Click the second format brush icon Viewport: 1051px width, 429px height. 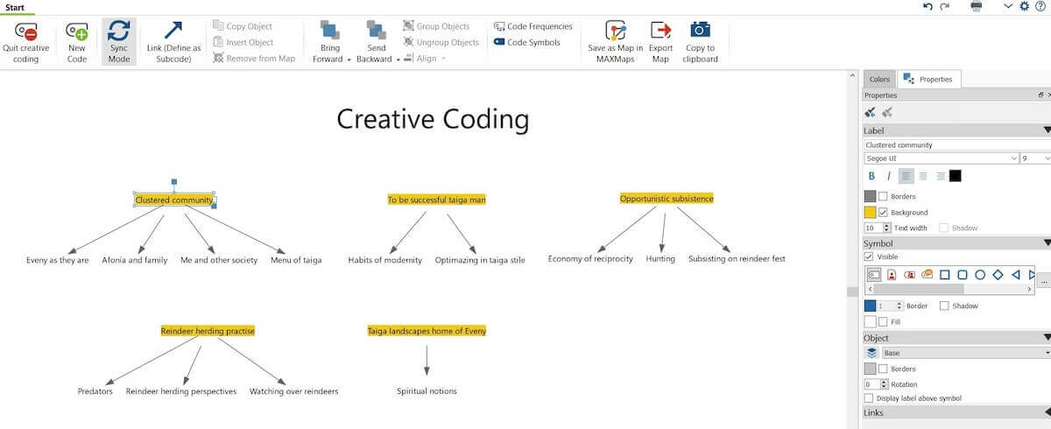(x=887, y=112)
